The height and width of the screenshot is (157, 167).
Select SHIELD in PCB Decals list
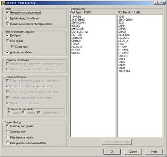click(x=123, y=56)
